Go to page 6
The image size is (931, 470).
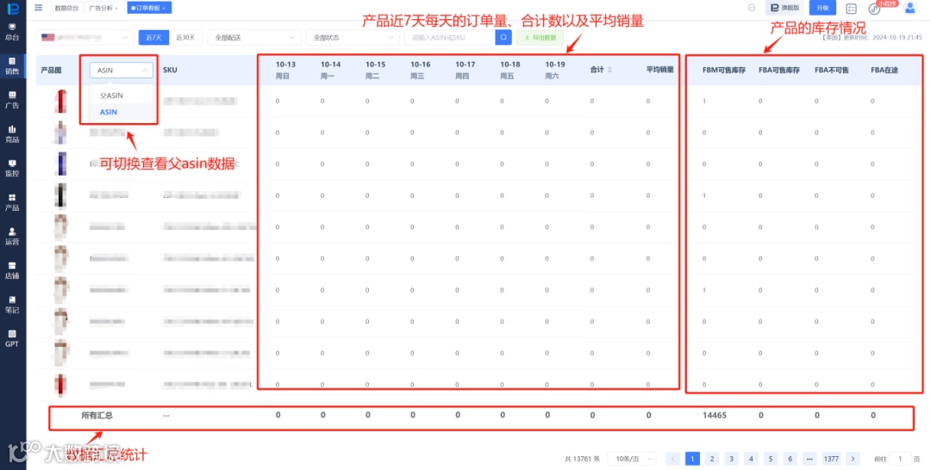click(790, 459)
